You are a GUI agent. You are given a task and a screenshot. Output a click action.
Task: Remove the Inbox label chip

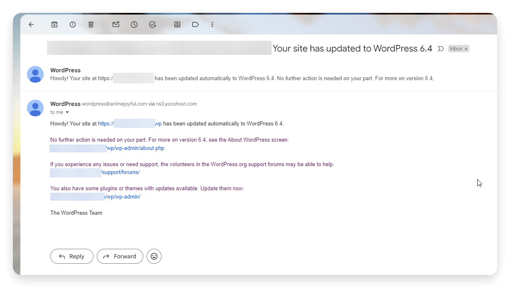[466, 49]
